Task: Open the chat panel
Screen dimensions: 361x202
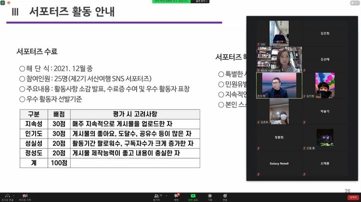Action: click(176, 196)
